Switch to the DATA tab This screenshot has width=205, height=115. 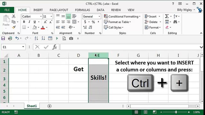pos(100,10)
